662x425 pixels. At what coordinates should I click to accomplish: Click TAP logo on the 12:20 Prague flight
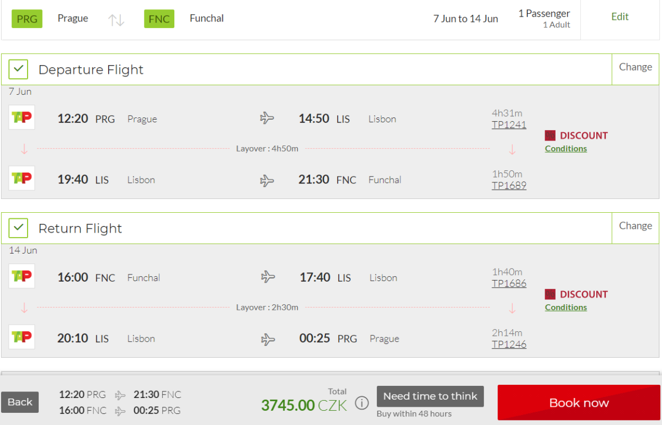[x=22, y=117]
